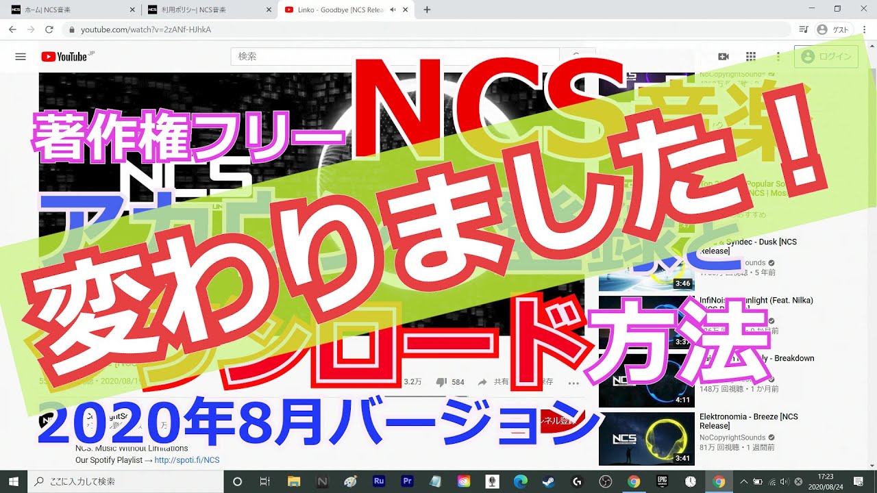877x493 pixels.
Task: Open the clock app on taskbar
Action: coord(691,481)
